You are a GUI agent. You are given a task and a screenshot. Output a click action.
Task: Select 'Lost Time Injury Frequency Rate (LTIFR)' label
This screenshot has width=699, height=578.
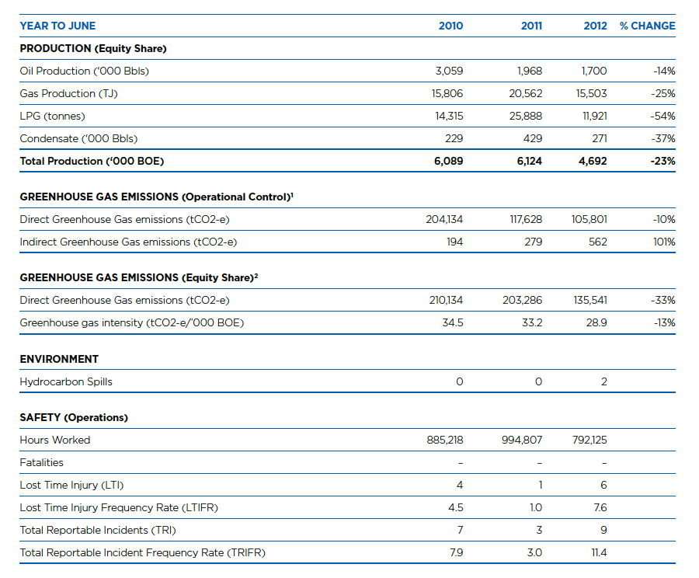pos(119,507)
